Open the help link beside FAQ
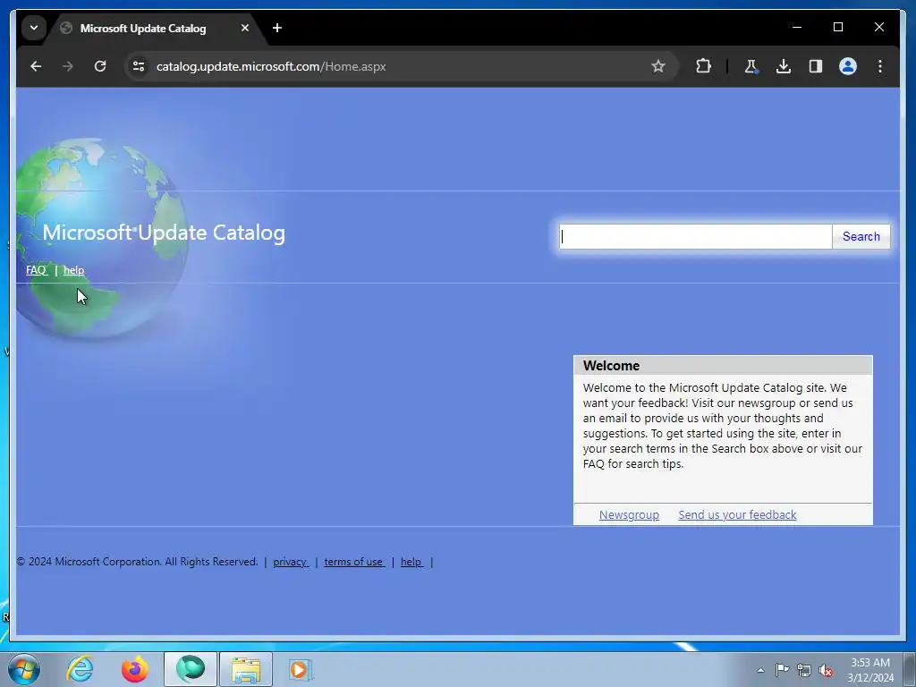The width and height of the screenshot is (916, 687). coord(73,270)
